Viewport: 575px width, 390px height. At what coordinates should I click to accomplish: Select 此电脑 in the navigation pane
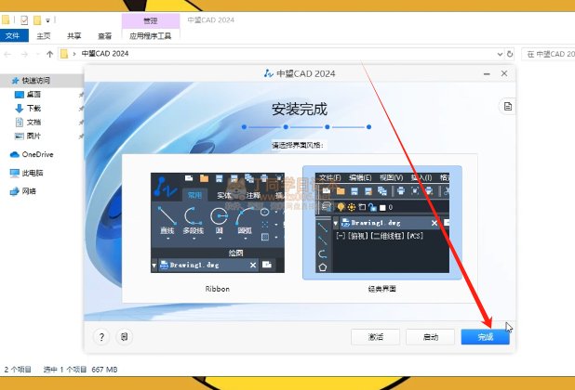click(33, 173)
